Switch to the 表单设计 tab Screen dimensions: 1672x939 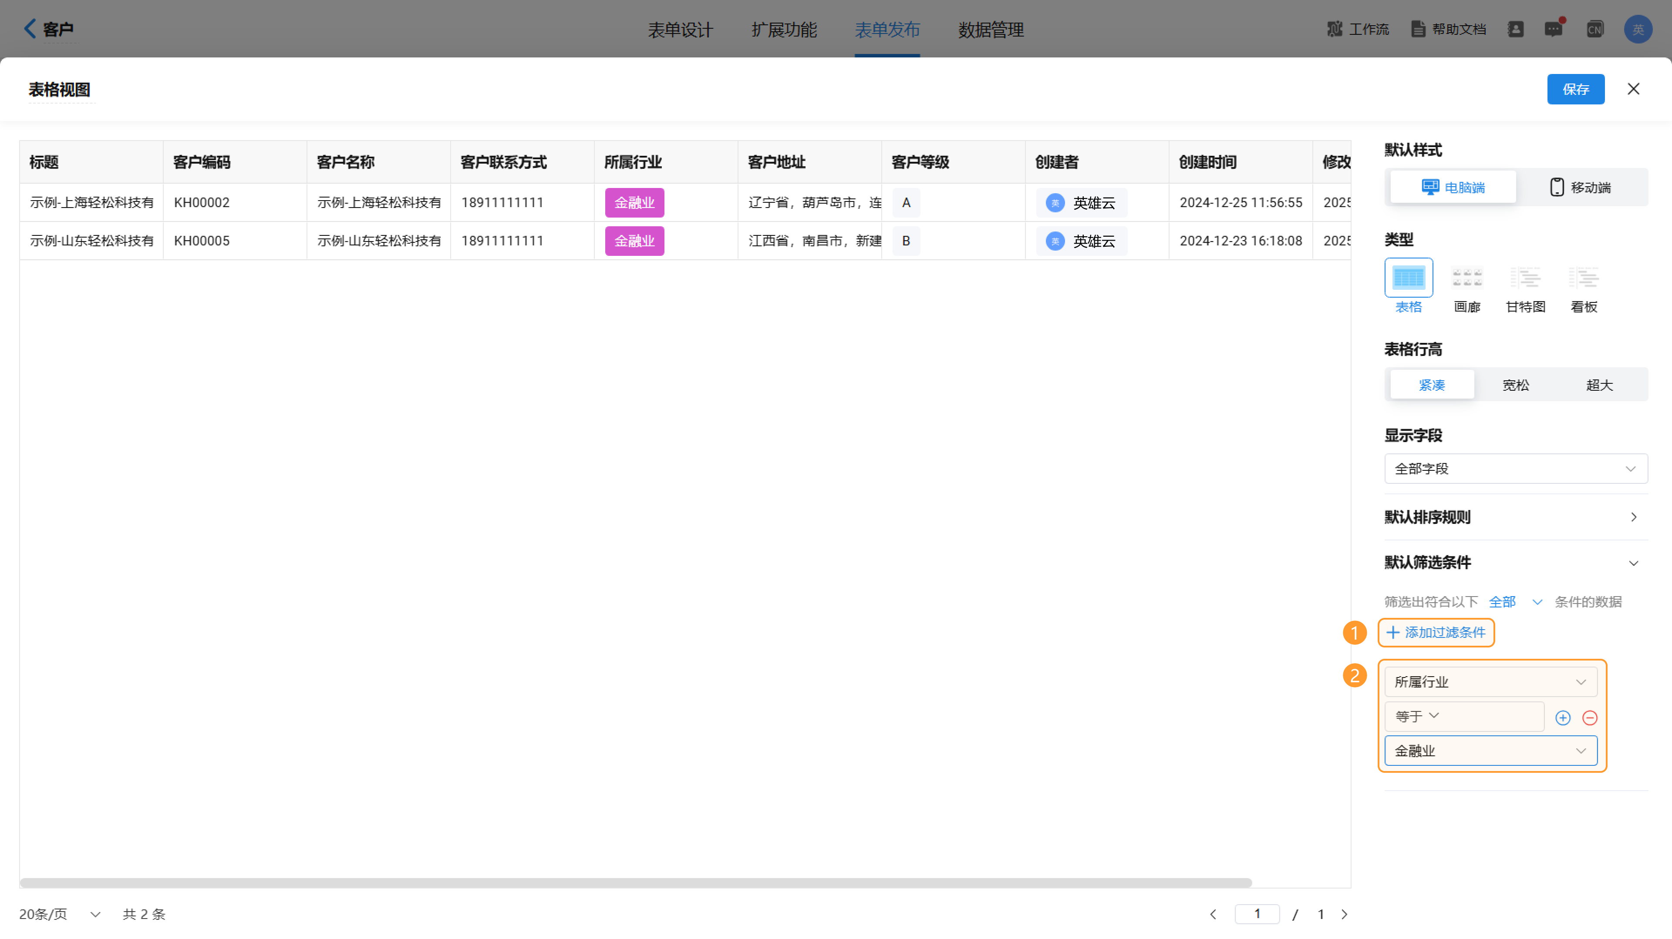680,29
